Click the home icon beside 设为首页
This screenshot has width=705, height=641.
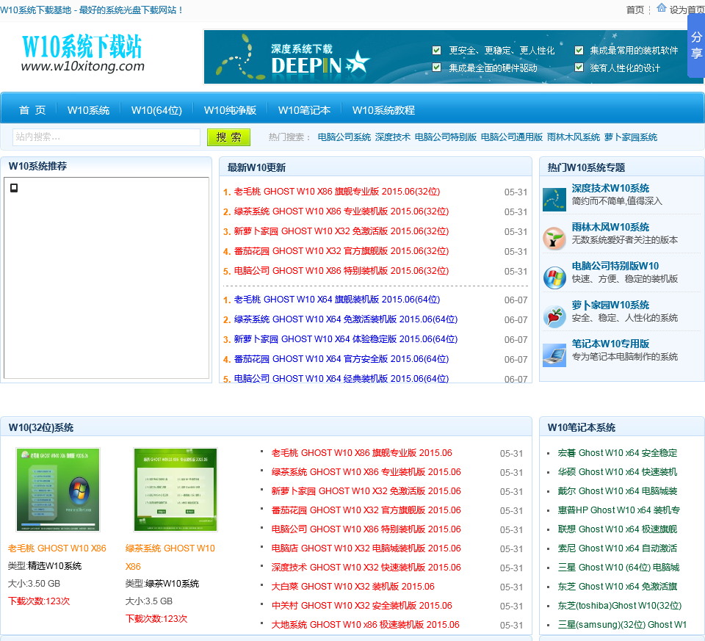661,7
